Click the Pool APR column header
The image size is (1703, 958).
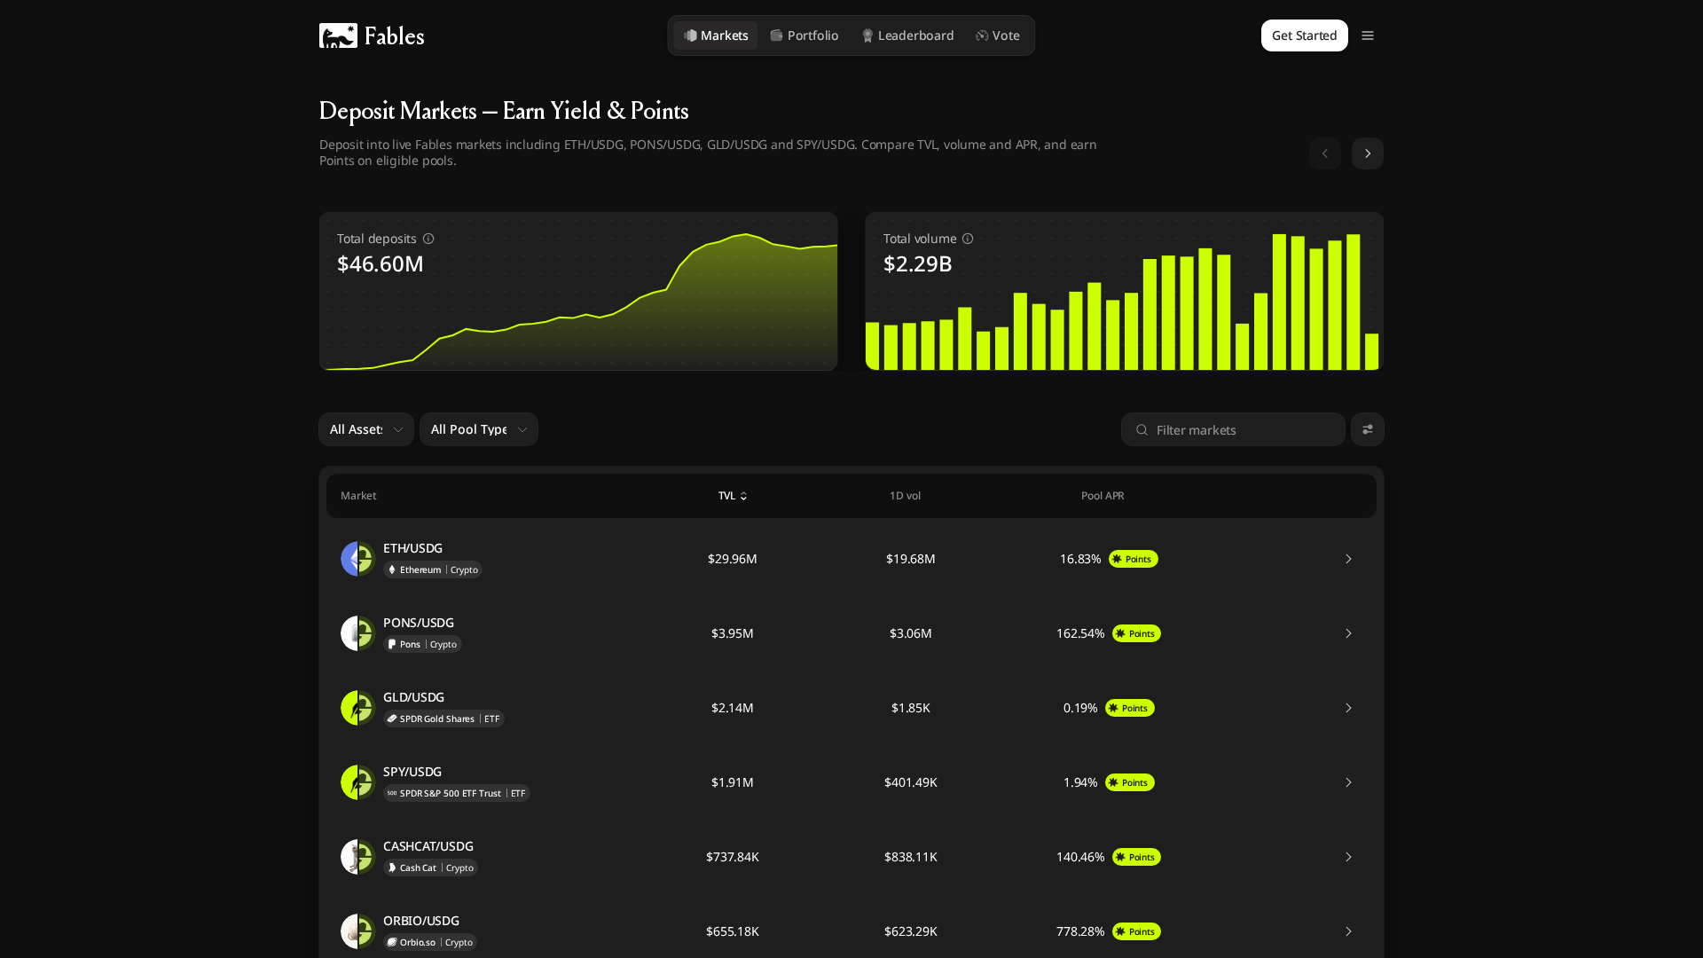pyautogui.click(x=1103, y=496)
